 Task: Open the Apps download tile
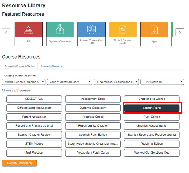pyautogui.click(x=154, y=34)
